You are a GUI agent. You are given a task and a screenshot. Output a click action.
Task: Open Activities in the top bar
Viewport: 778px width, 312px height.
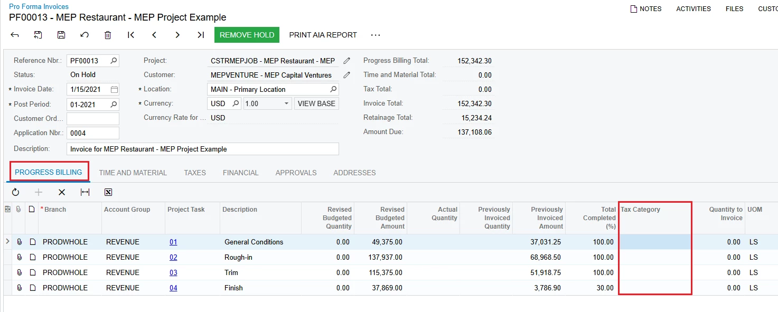[693, 9]
